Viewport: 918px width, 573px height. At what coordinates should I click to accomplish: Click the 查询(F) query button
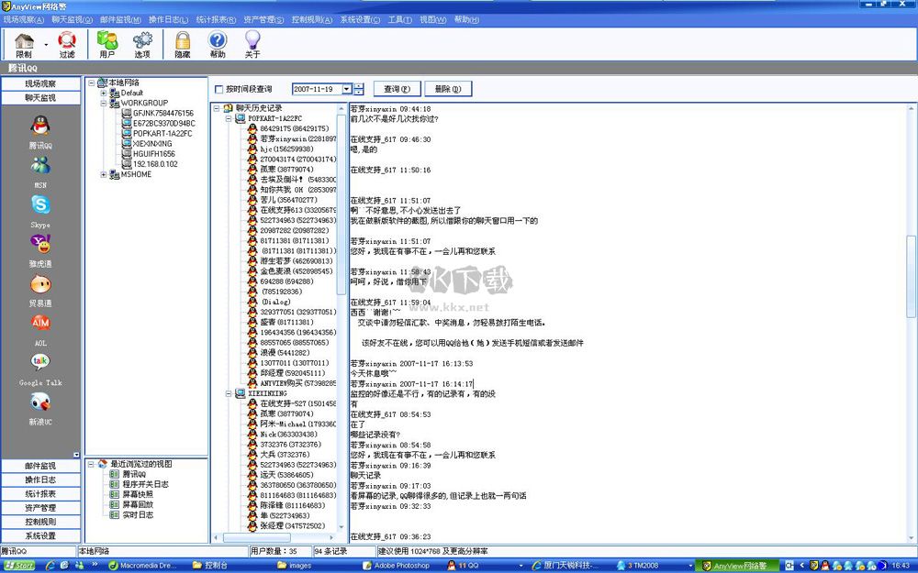397,89
